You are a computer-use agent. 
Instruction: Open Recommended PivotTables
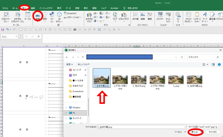pos(18,17)
